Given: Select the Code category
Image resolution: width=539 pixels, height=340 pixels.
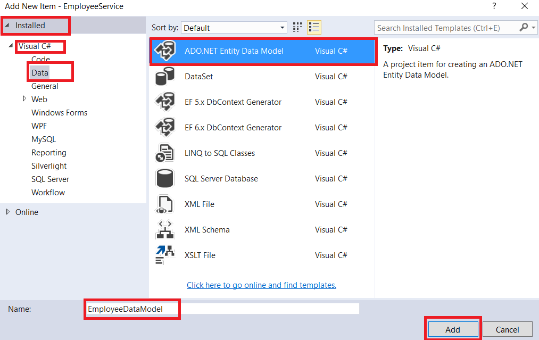Looking at the screenshot, I should click(40, 59).
